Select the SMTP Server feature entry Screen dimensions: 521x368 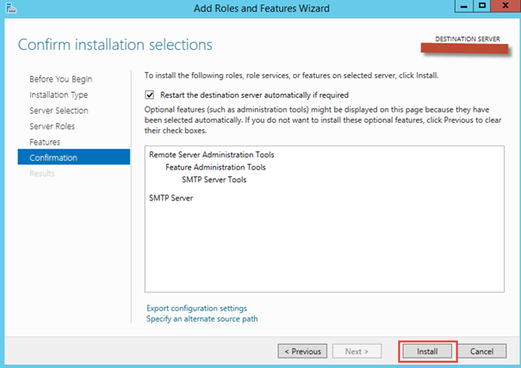[x=171, y=198]
